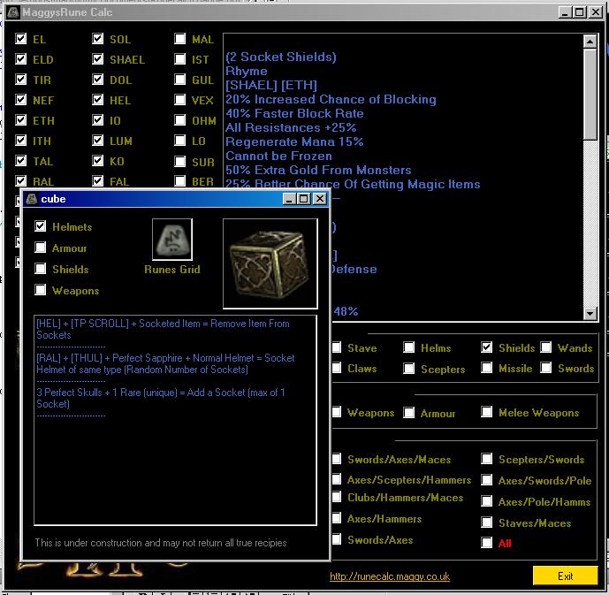Toggle the MAL rune checkbox
This screenshot has width=609, height=595.
click(180, 40)
